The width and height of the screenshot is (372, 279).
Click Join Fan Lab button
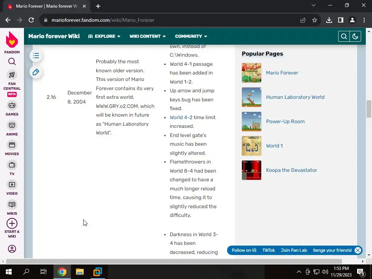[x=294, y=250]
